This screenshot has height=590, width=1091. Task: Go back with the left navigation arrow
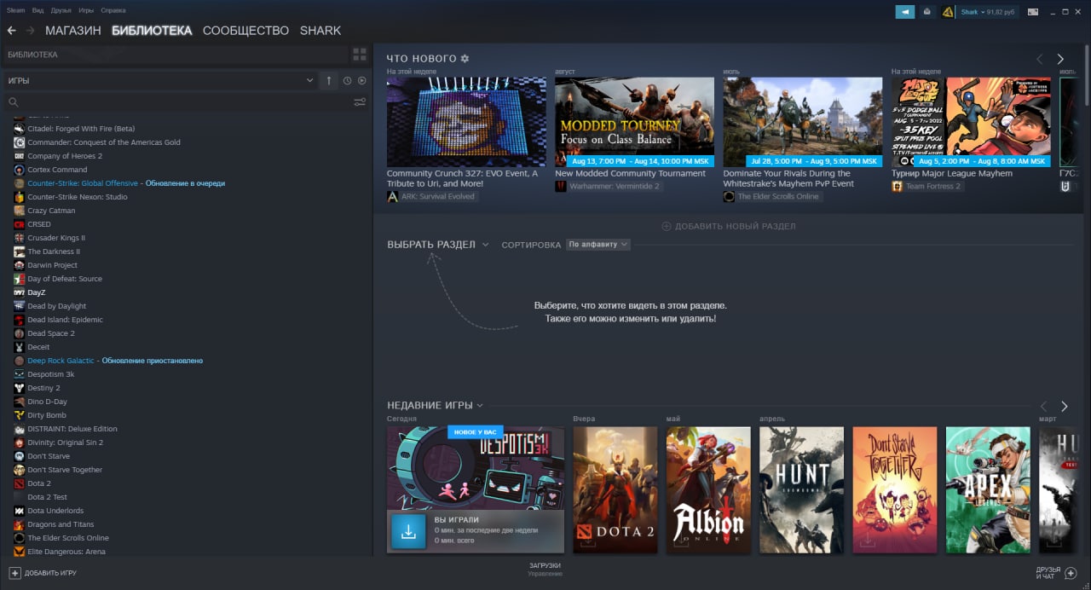[12, 31]
